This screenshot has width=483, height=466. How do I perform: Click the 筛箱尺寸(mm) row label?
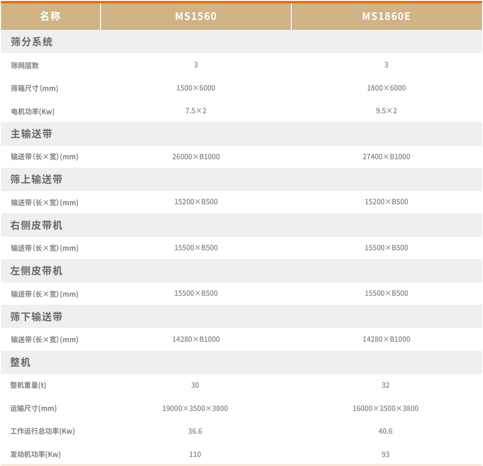[x=31, y=88]
